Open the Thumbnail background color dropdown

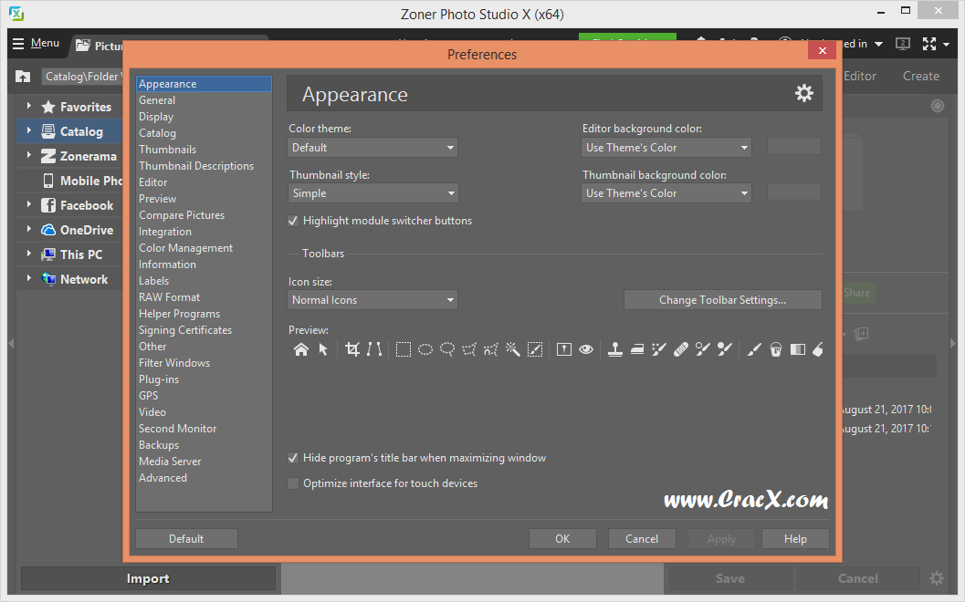pos(666,193)
